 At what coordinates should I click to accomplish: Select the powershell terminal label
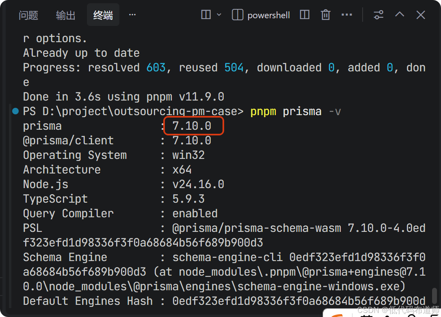tap(268, 15)
